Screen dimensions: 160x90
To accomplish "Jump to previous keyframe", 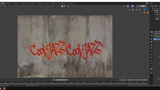I will (x=58, y=80).
